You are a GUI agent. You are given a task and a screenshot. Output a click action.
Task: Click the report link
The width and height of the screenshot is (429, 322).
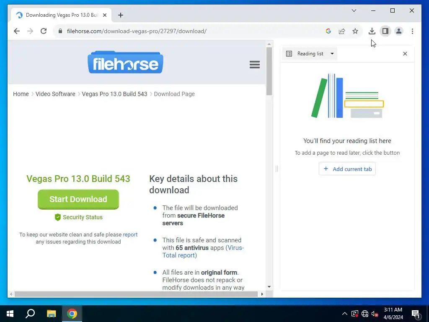130,235
